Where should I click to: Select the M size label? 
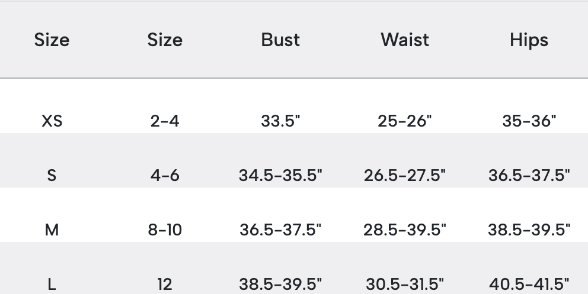coord(52,230)
